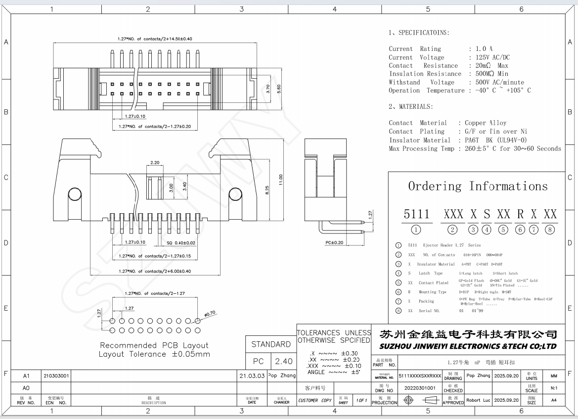Click the ø0.70 hole diameter callout
578x419 pixels.
coord(210,313)
